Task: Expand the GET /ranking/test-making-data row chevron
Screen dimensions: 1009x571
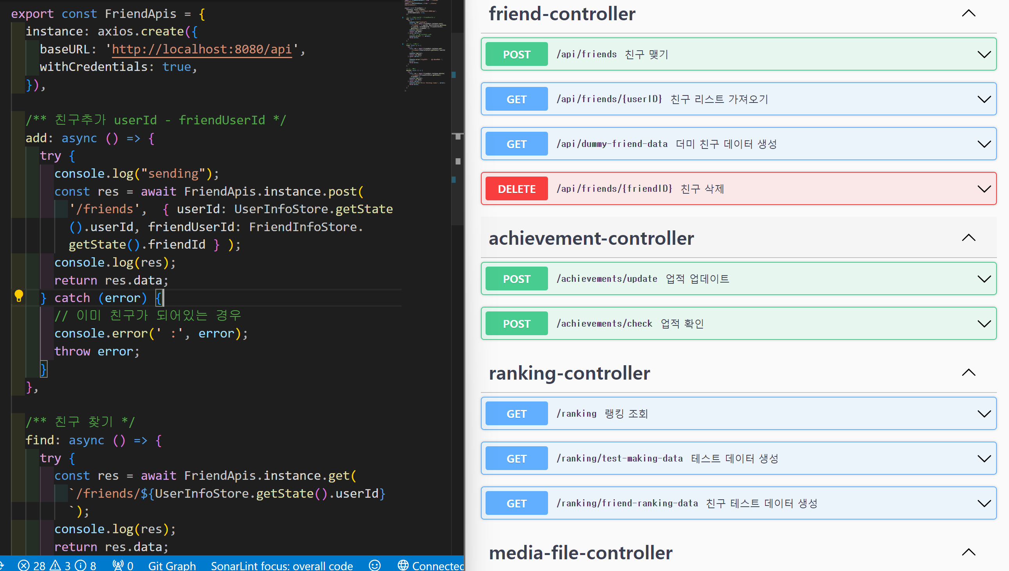Action: [x=984, y=458]
